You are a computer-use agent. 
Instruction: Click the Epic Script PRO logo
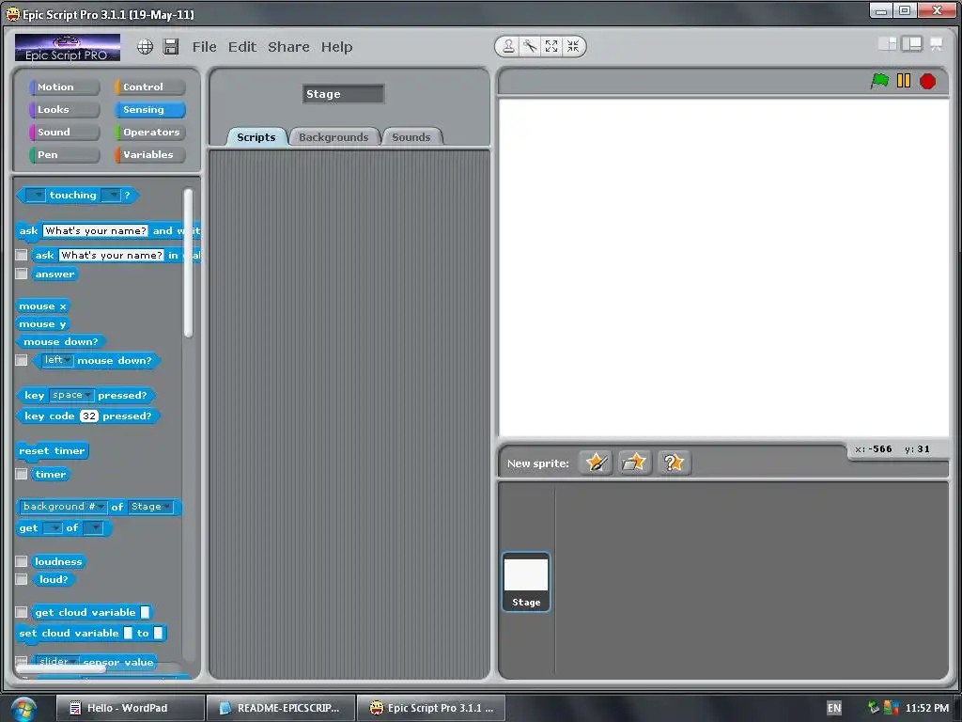point(68,47)
